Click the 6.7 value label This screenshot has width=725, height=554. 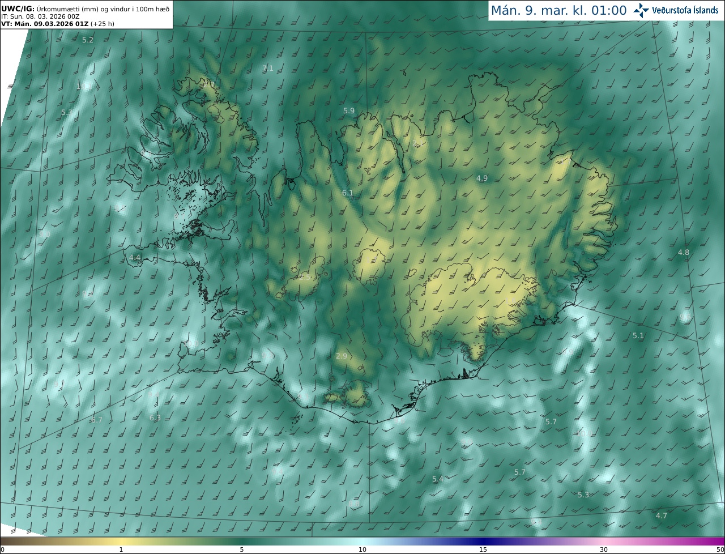(97, 420)
